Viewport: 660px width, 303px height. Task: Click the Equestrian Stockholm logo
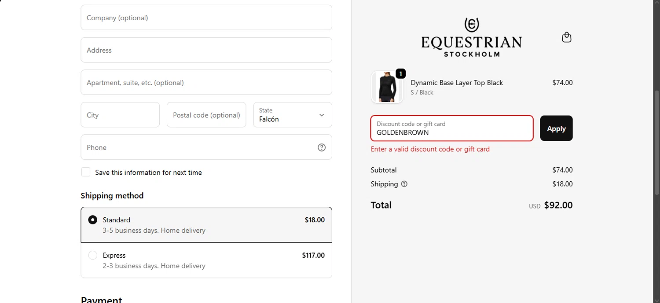[471, 37]
